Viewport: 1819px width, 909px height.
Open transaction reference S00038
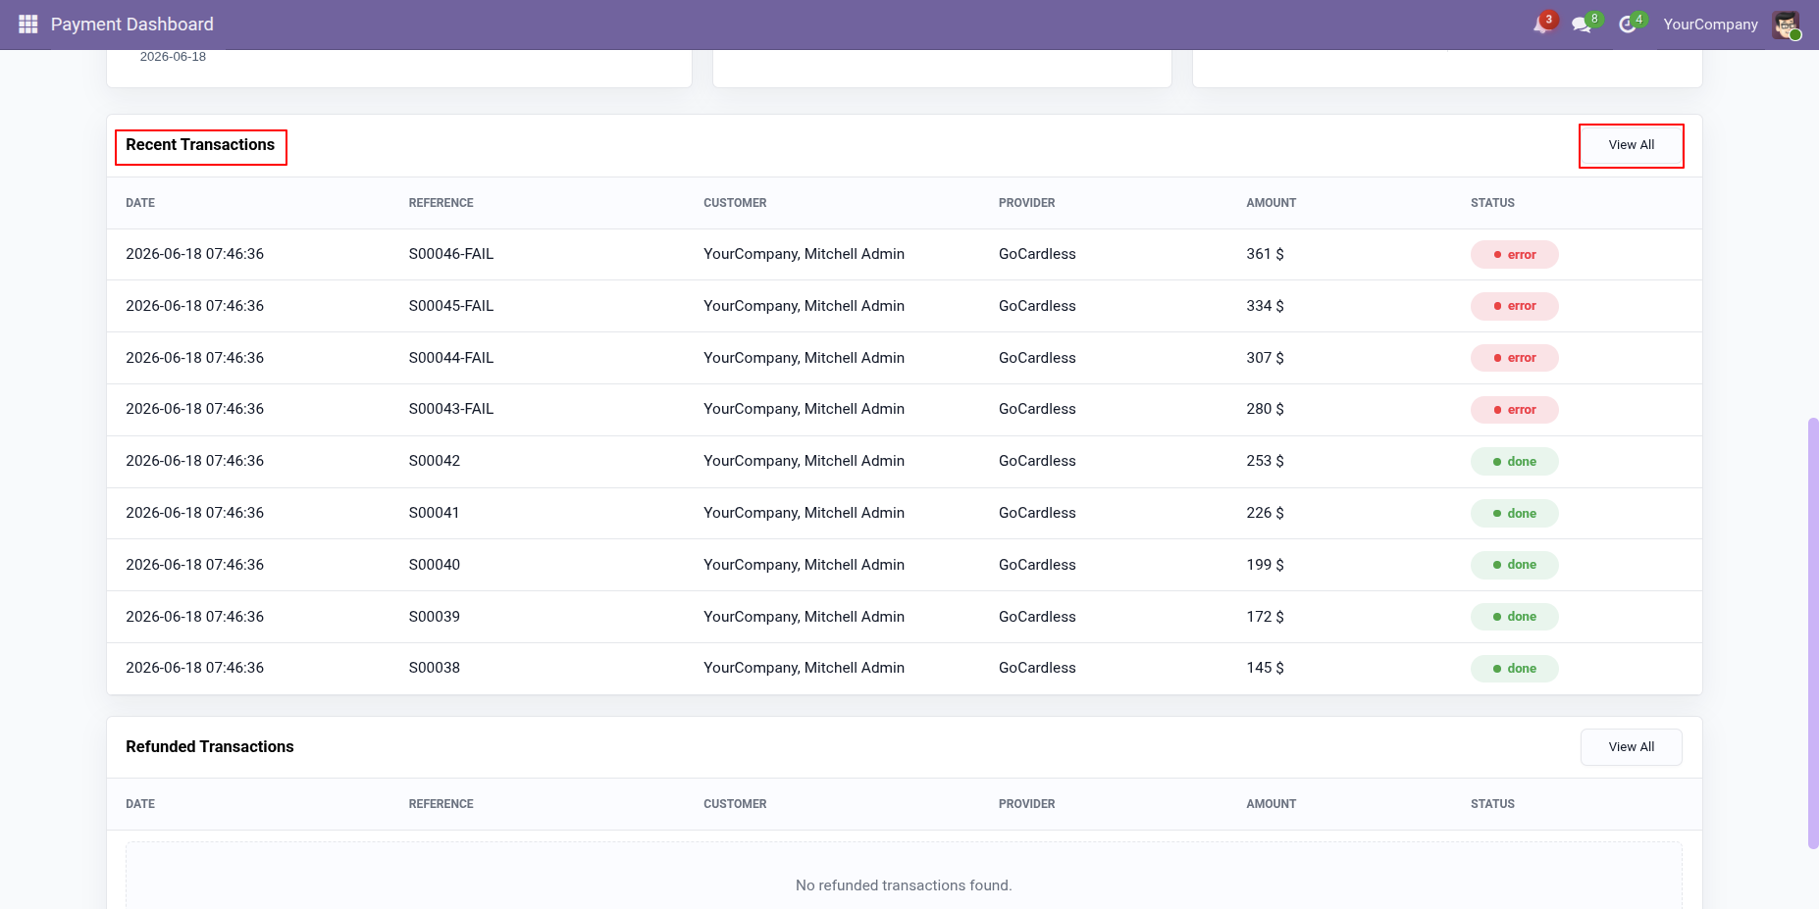coord(435,668)
